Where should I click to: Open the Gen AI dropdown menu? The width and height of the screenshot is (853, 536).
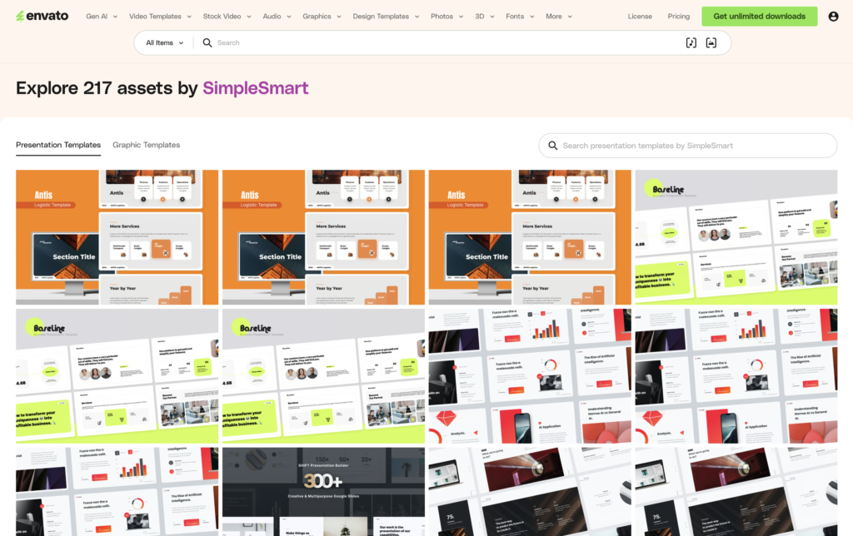pyautogui.click(x=102, y=16)
